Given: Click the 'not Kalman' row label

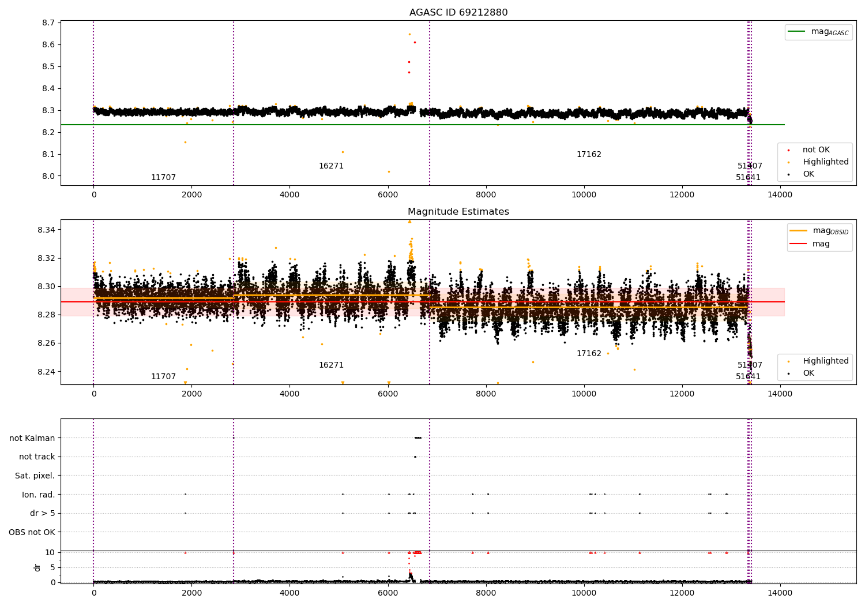Looking at the screenshot, I should click(x=32, y=438).
